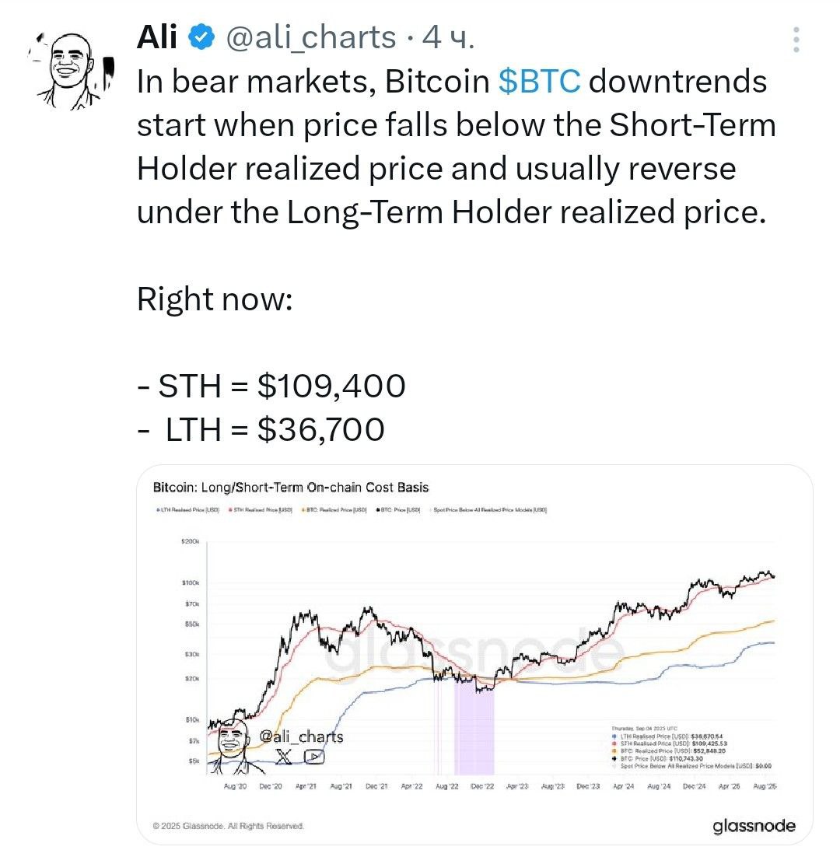The image size is (840, 864).
Task: Click the Dec '22 x-axis label
Action: click(482, 786)
